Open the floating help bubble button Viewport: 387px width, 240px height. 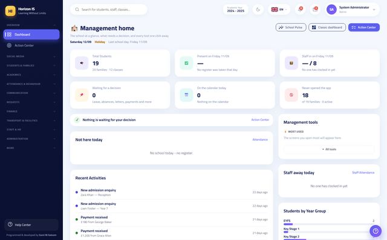pyautogui.click(x=376, y=231)
